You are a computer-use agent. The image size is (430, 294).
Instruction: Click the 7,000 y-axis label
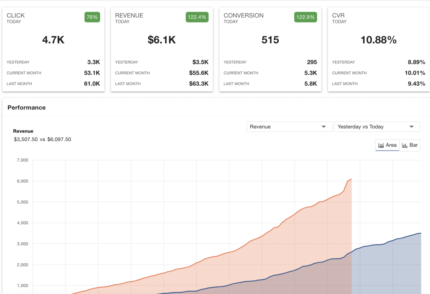pos(23,160)
